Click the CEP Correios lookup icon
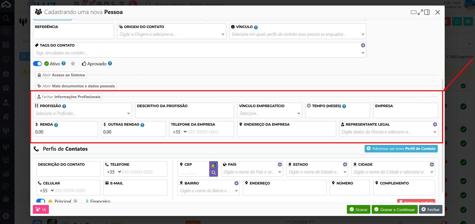The width and height of the screenshot is (475, 224). [x=213, y=165]
